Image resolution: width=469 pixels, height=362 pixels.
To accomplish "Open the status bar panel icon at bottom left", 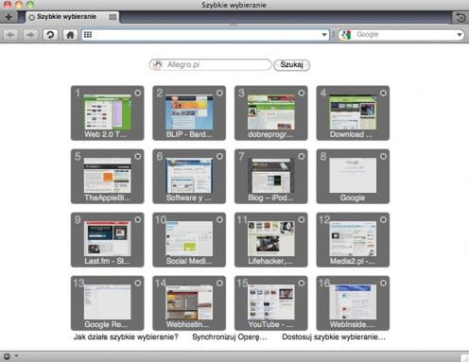I will (x=7, y=356).
